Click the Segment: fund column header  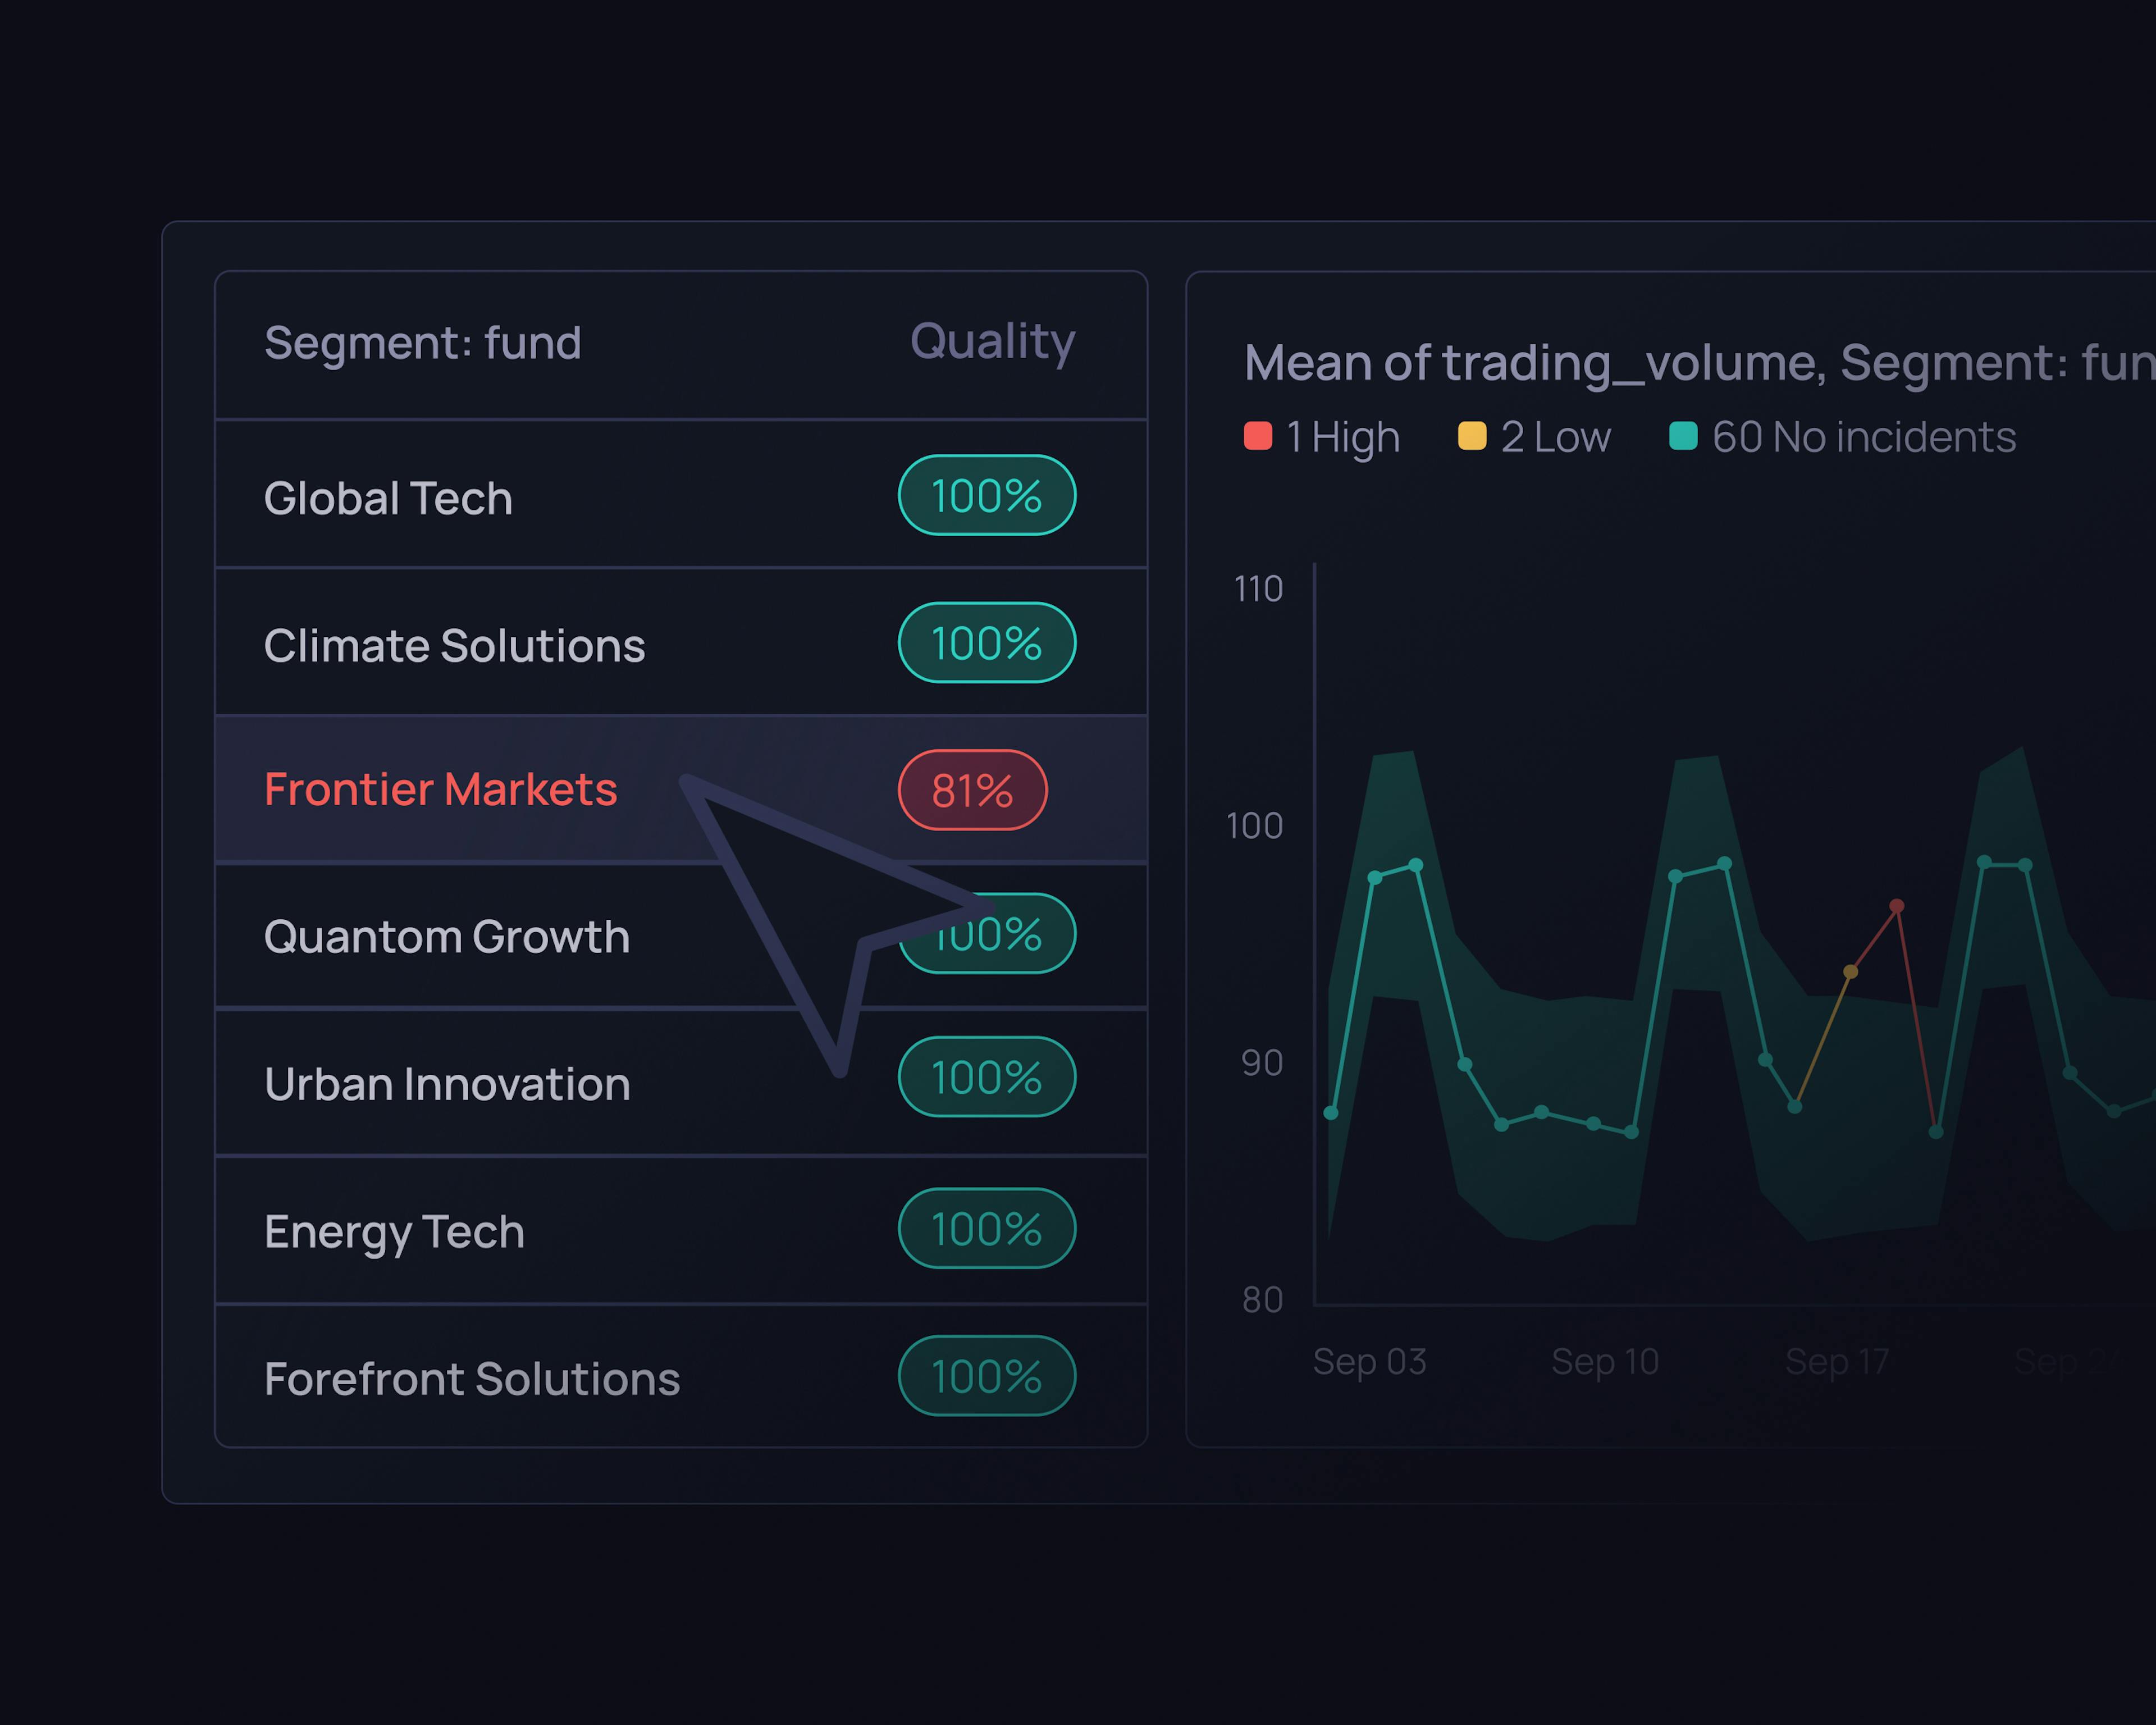point(422,343)
